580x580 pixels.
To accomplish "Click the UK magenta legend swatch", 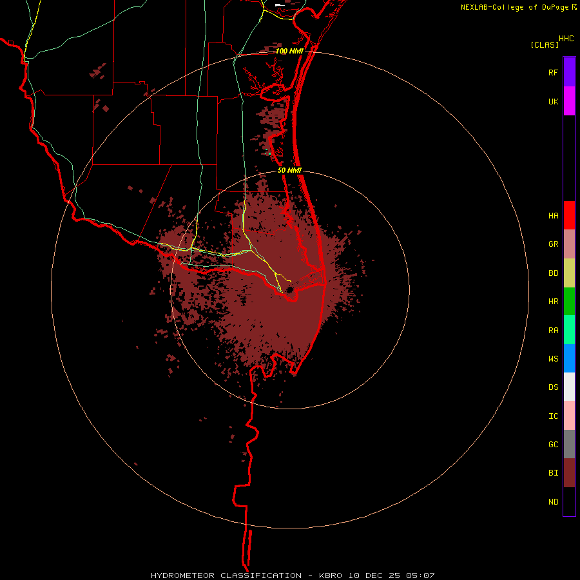I will pyautogui.click(x=569, y=101).
